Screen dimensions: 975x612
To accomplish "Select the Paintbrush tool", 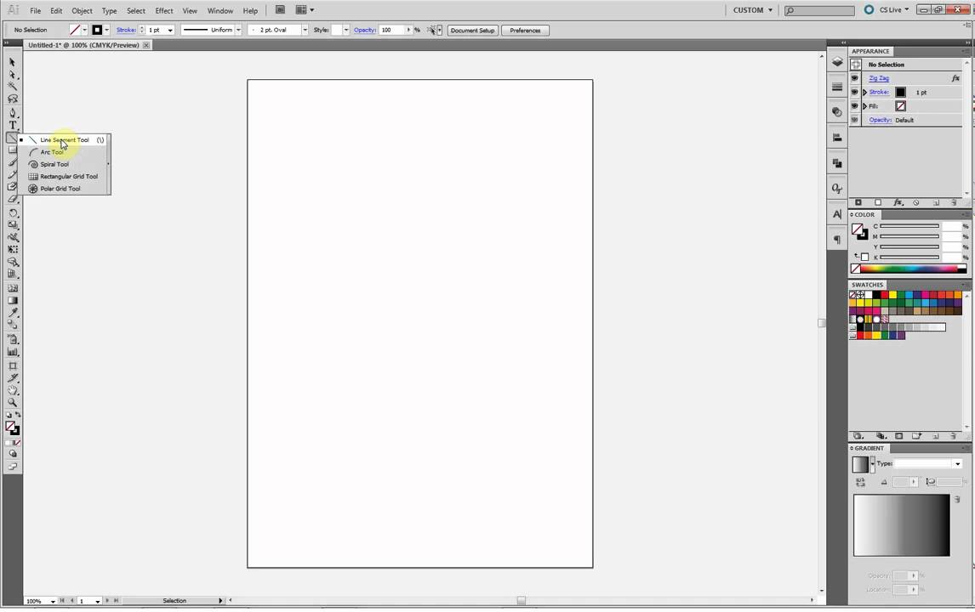I will coord(12,161).
